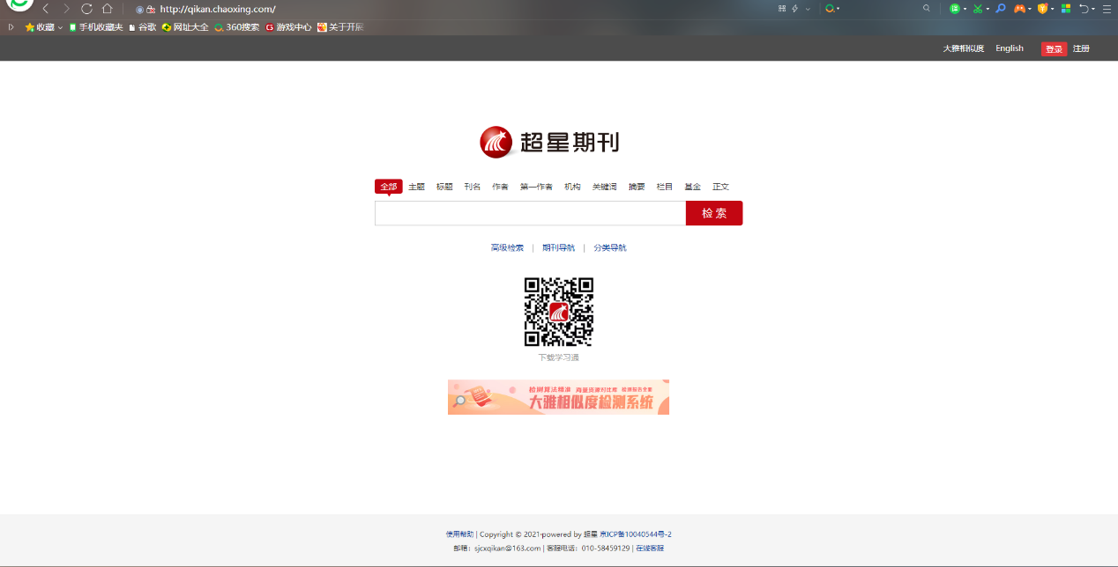Select the 标题 search tab

tap(444, 187)
